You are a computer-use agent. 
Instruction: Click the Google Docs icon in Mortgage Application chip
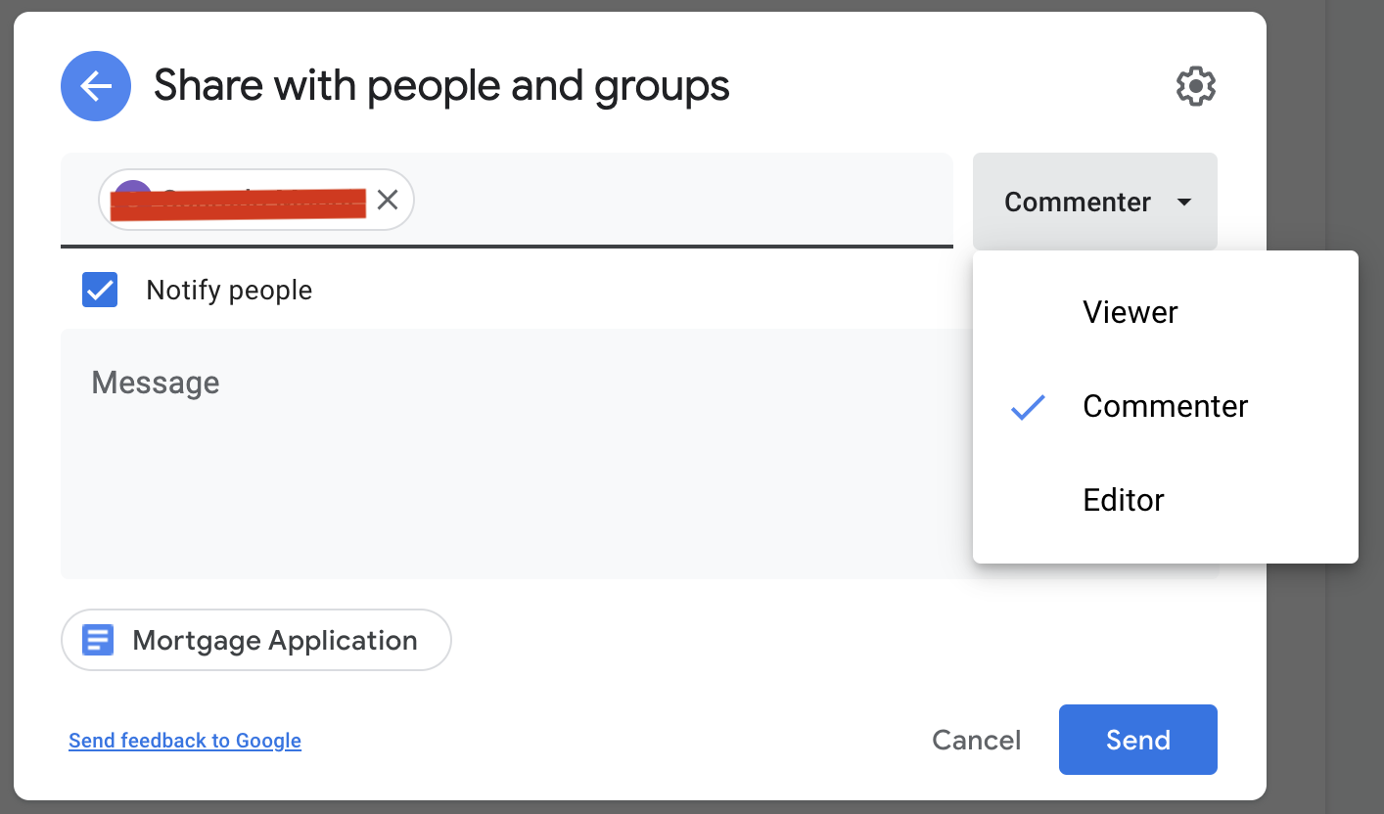[98, 640]
